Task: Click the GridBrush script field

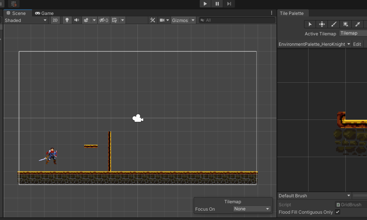Action: (x=351, y=205)
